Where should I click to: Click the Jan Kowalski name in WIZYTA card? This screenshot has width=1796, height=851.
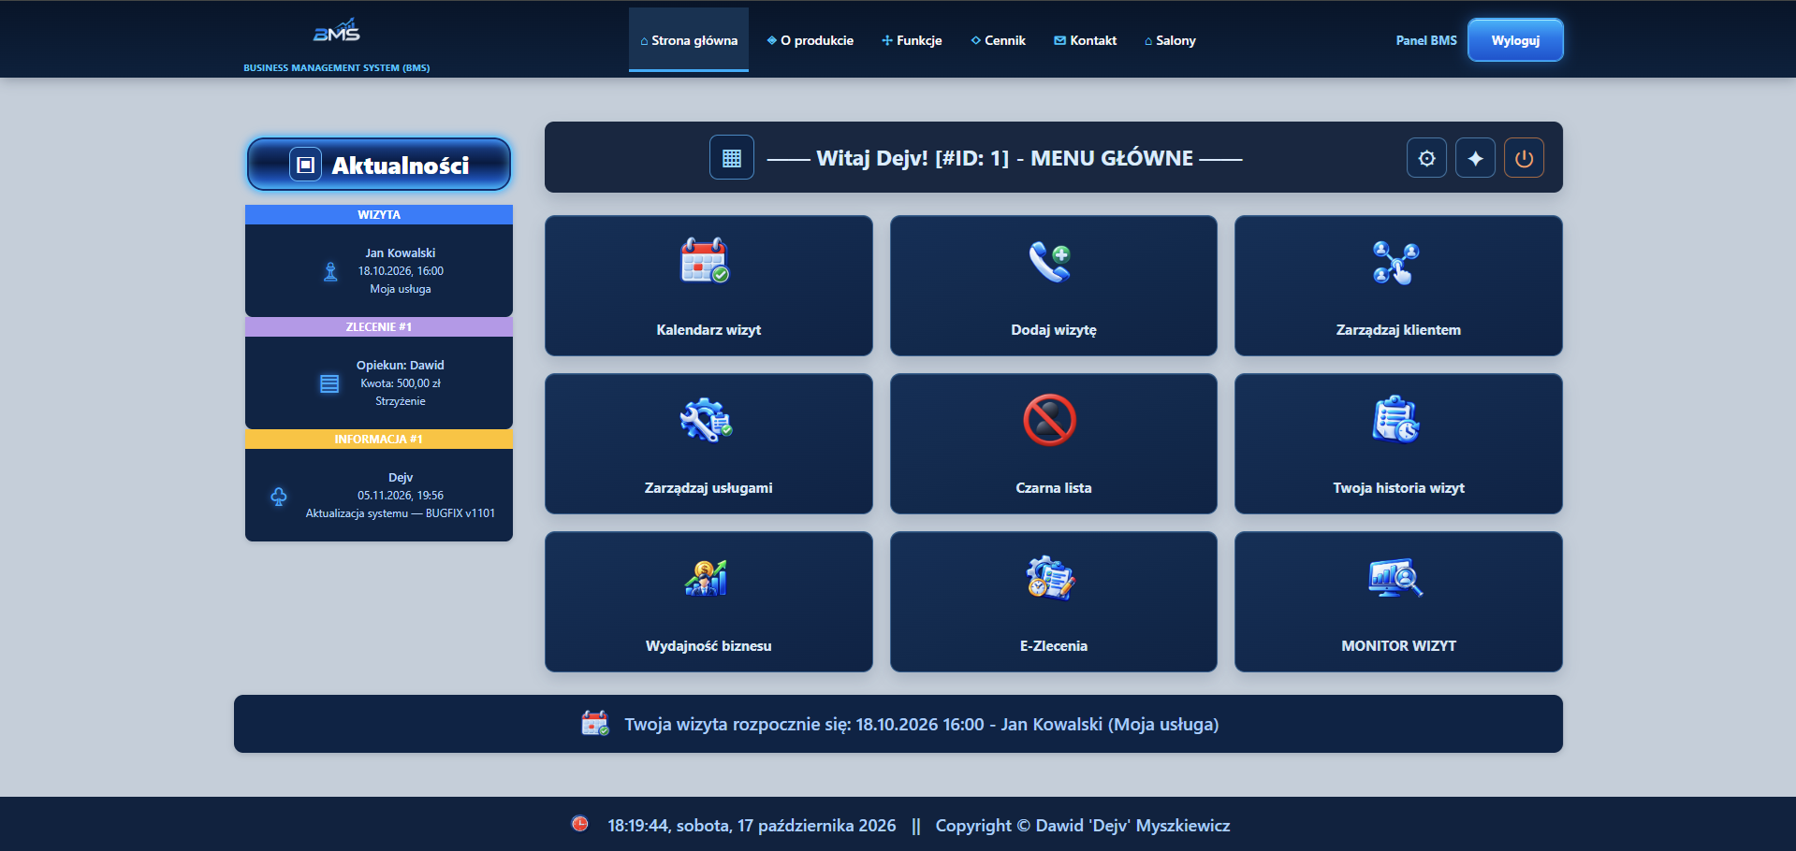point(401,253)
